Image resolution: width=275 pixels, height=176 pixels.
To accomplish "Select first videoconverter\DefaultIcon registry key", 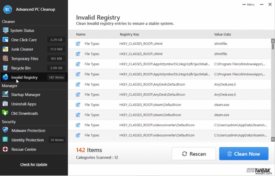I will pyautogui.click(x=157, y=125).
